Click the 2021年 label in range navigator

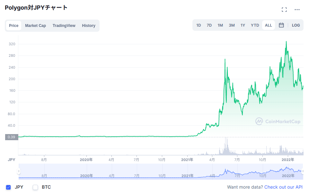tap(187, 176)
